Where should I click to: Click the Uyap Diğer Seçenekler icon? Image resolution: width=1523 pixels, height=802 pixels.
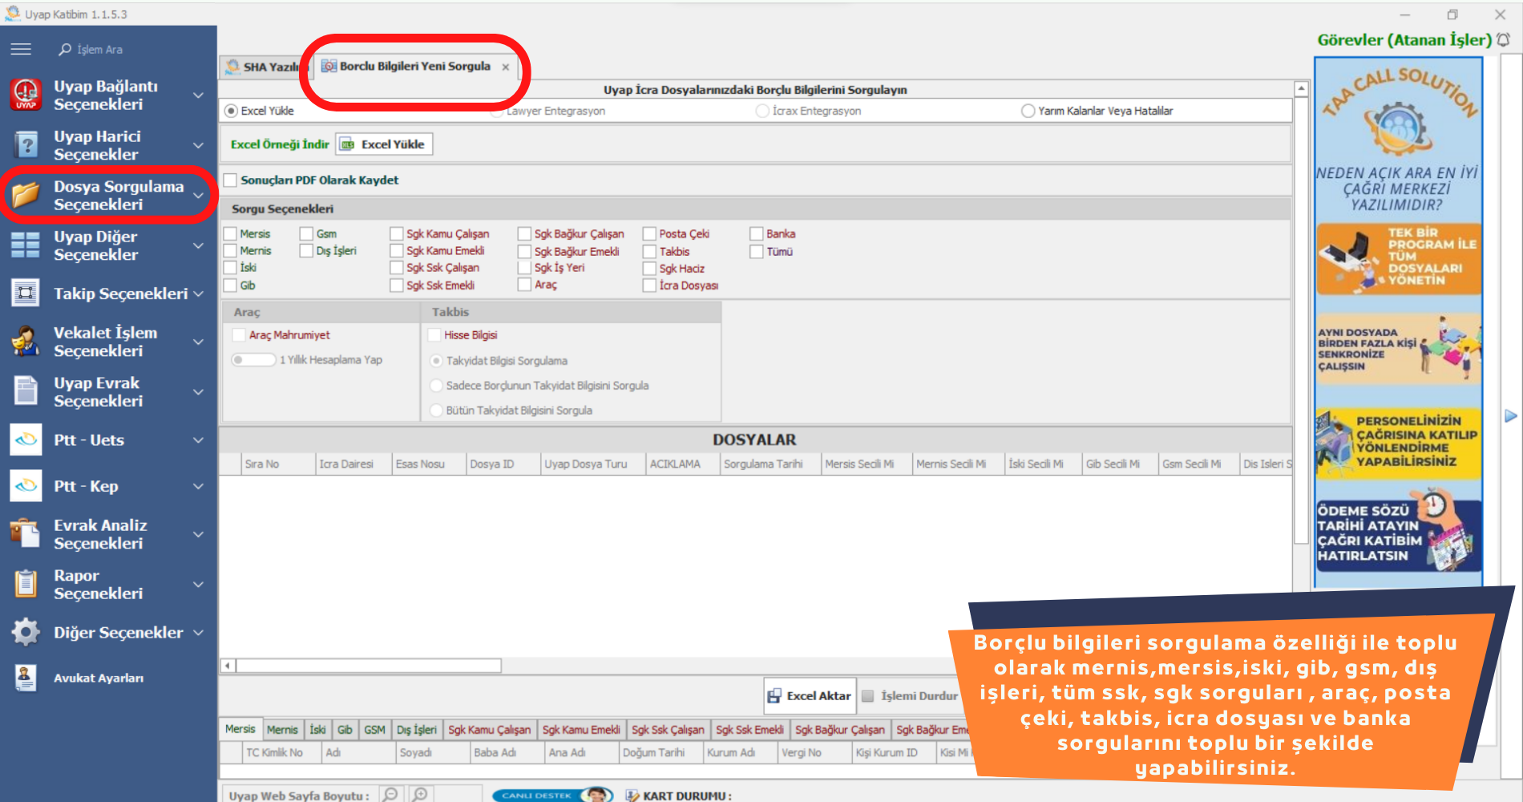coord(26,245)
